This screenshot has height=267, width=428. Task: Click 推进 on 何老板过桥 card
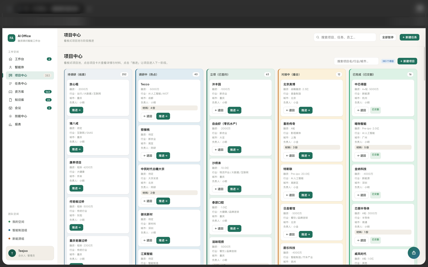[x=76, y=227]
